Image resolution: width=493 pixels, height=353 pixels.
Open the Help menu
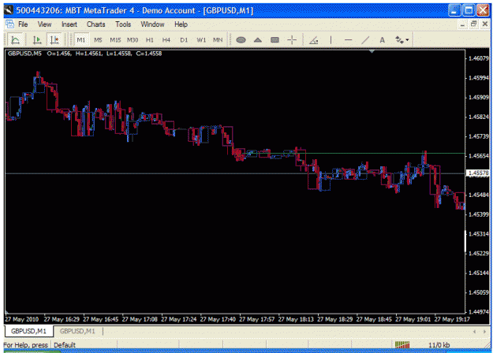181,24
